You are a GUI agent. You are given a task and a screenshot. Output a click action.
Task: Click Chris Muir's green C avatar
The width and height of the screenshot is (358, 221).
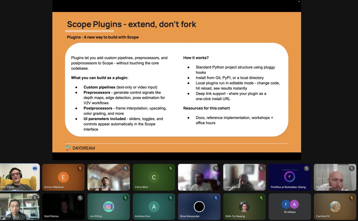click(x=154, y=177)
